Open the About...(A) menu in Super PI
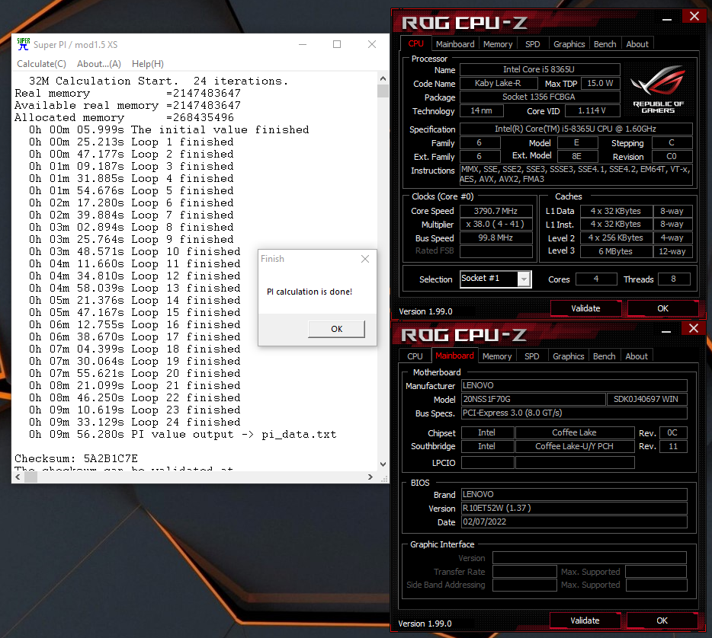This screenshot has height=638, width=712. click(x=99, y=64)
